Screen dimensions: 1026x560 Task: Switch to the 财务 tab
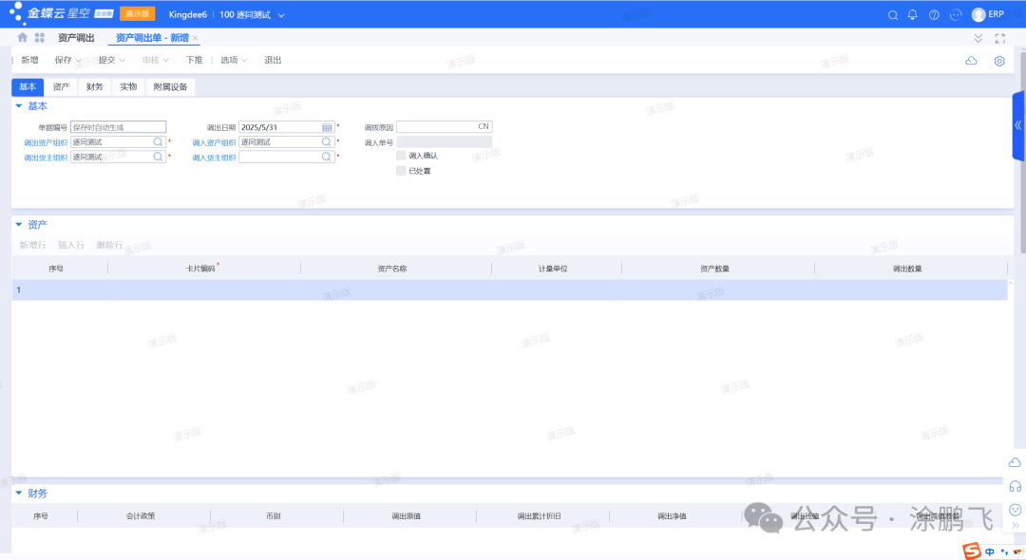click(x=94, y=87)
